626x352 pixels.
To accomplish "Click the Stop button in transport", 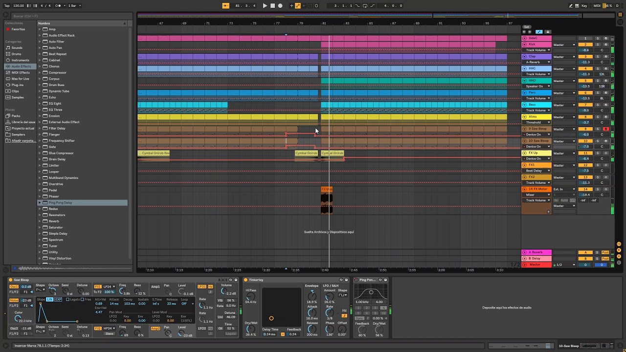I will pyautogui.click(x=272, y=5).
